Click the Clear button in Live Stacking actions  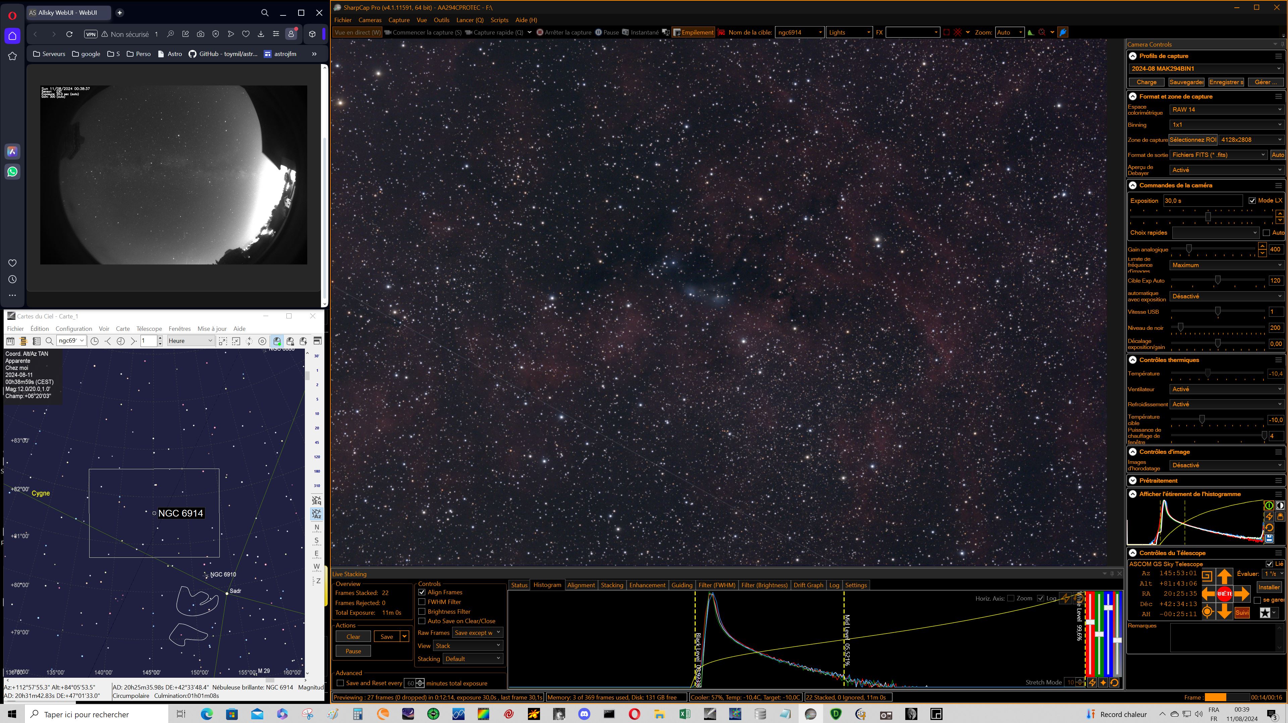(x=353, y=637)
